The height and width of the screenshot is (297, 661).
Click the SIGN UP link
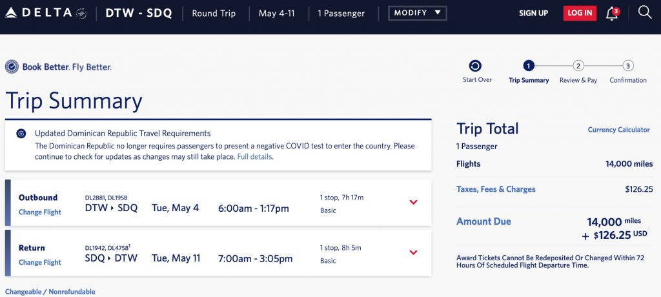click(x=533, y=13)
